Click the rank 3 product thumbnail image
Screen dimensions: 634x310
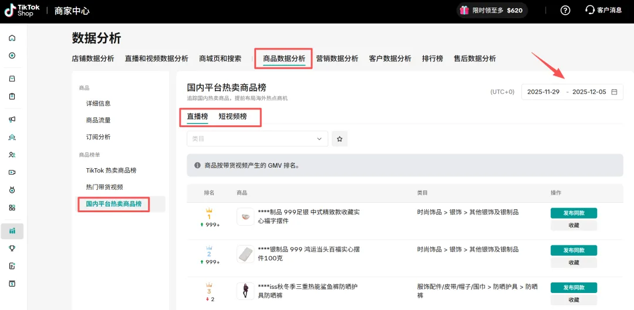click(x=245, y=291)
